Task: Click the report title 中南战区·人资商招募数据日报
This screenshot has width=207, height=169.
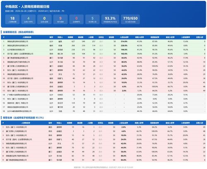Action: [27, 7]
